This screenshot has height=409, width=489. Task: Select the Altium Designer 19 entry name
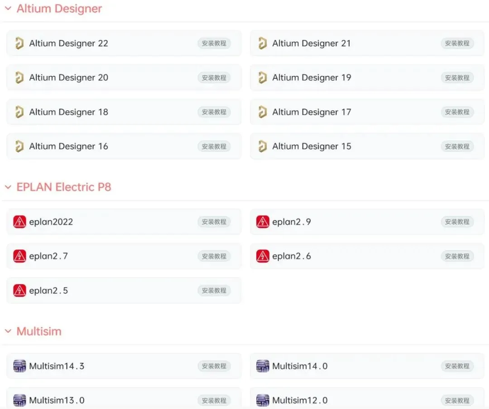pyautogui.click(x=312, y=77)
